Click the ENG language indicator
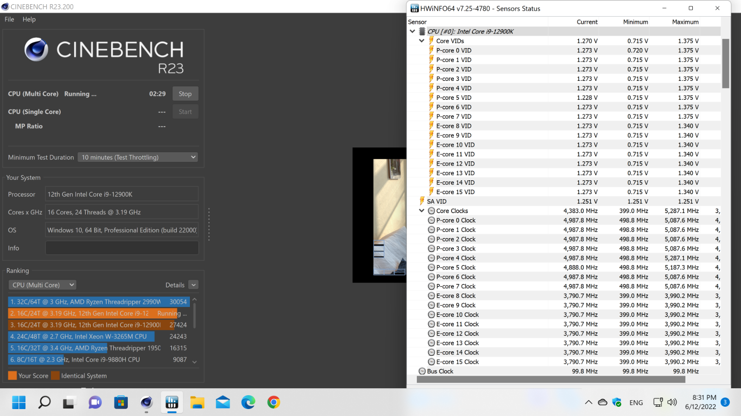The width and height of the screenshot is (741, 416). 636,403
